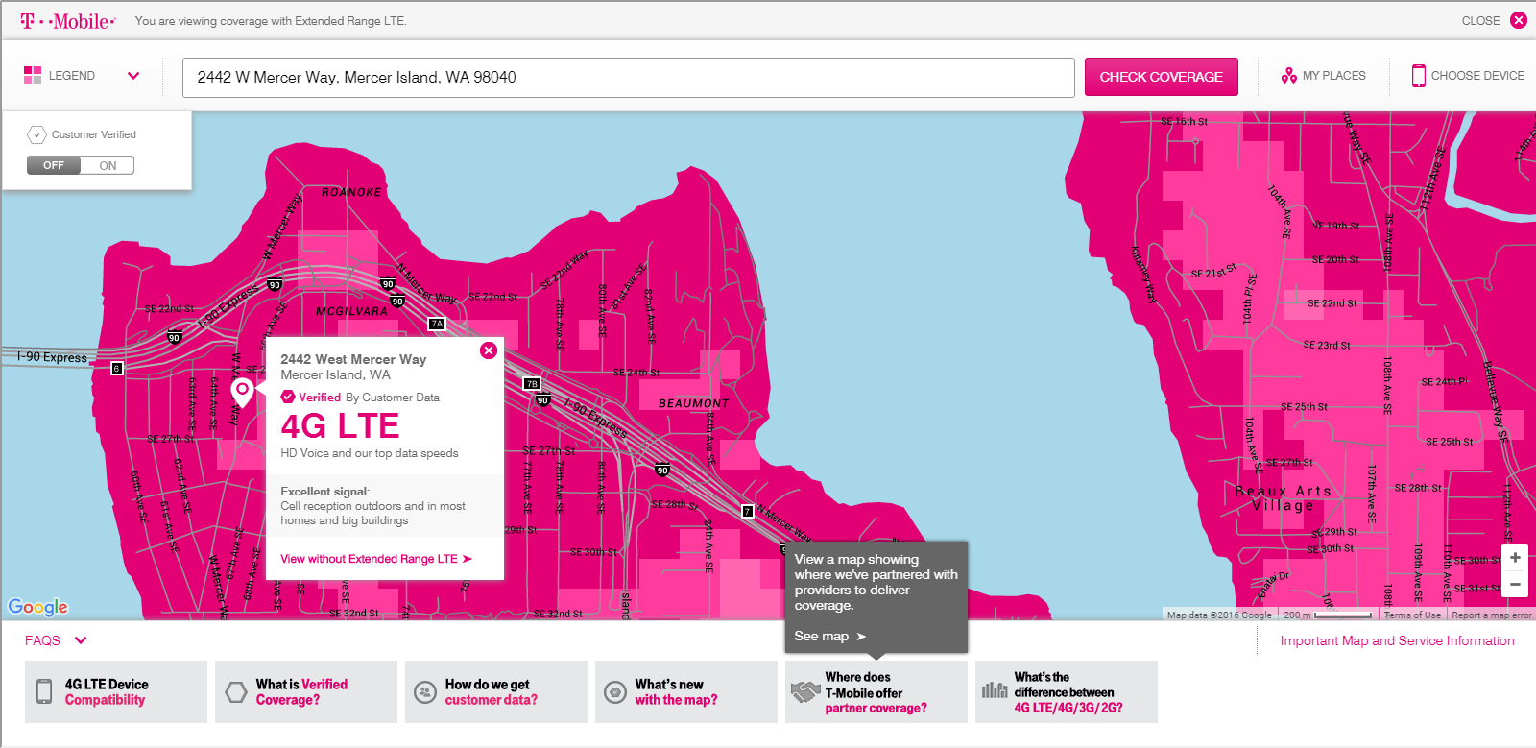1536x748 pixels.
Task: Click handshake icon on partner coverage card
Action: [x=805, y=691]
